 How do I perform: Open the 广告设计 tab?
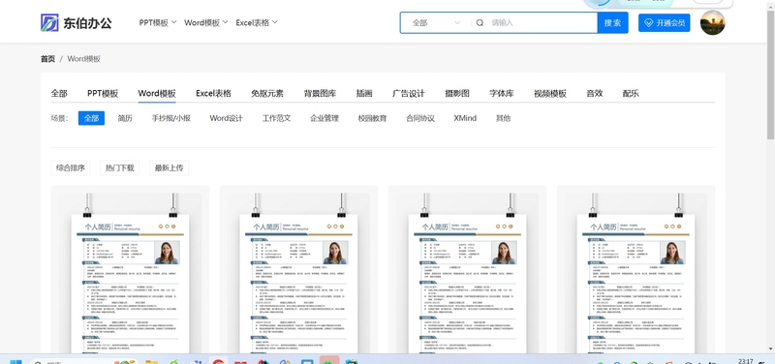[408, 93]
